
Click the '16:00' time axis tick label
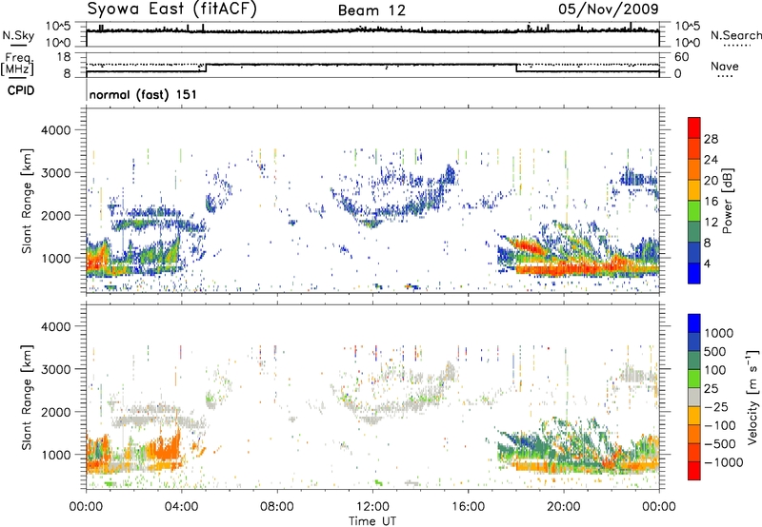pos(468,507)
